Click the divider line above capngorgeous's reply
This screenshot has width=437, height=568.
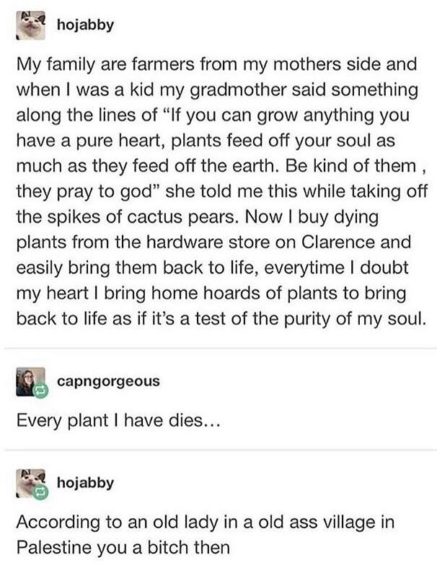pyautogui.click(x=218, y=349)
